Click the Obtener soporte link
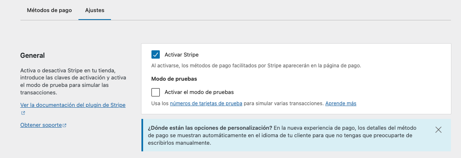The height and width of the screenshot is (158, 461). [x=41, y=125]
